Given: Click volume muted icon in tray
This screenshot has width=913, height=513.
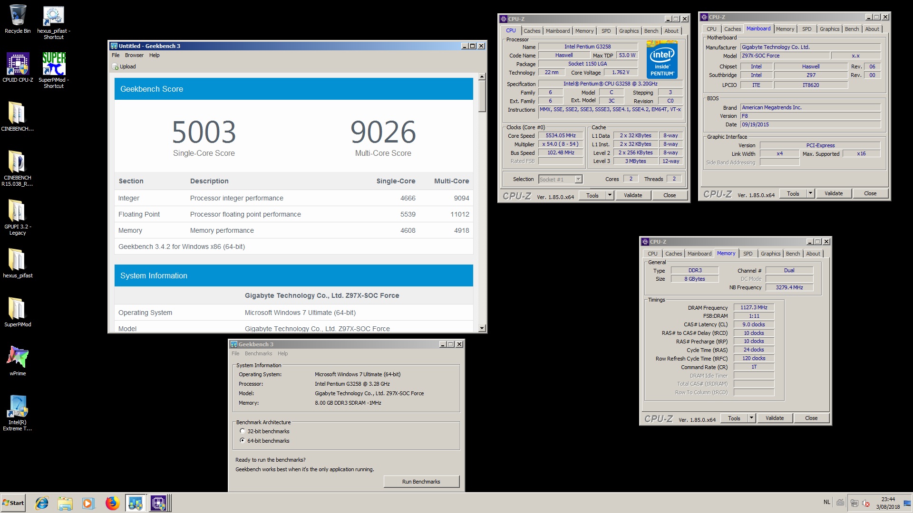Looking at the screenshot, I should tap(866, 503).
